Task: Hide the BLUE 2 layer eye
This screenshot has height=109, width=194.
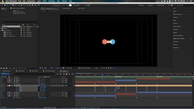Action: 1,92
